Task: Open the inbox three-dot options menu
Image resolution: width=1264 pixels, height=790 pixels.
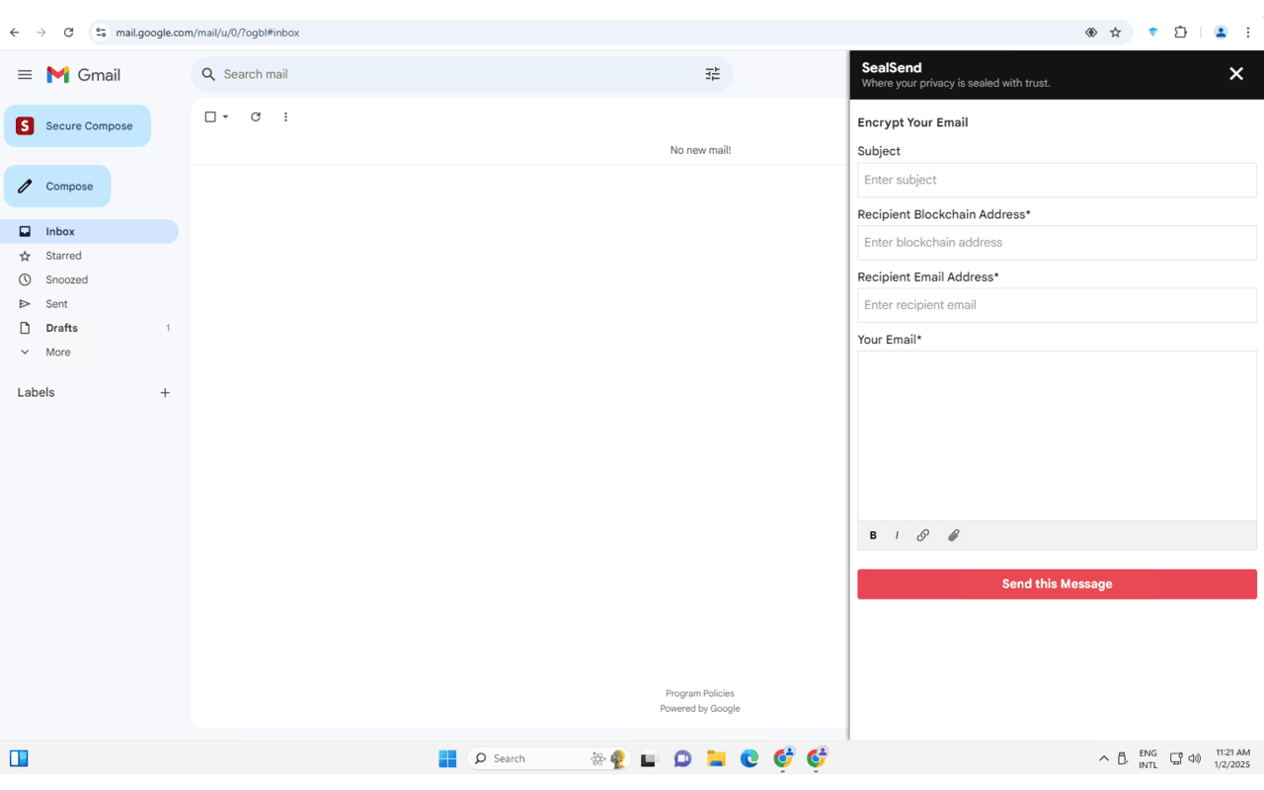Action: coord(285,117)
